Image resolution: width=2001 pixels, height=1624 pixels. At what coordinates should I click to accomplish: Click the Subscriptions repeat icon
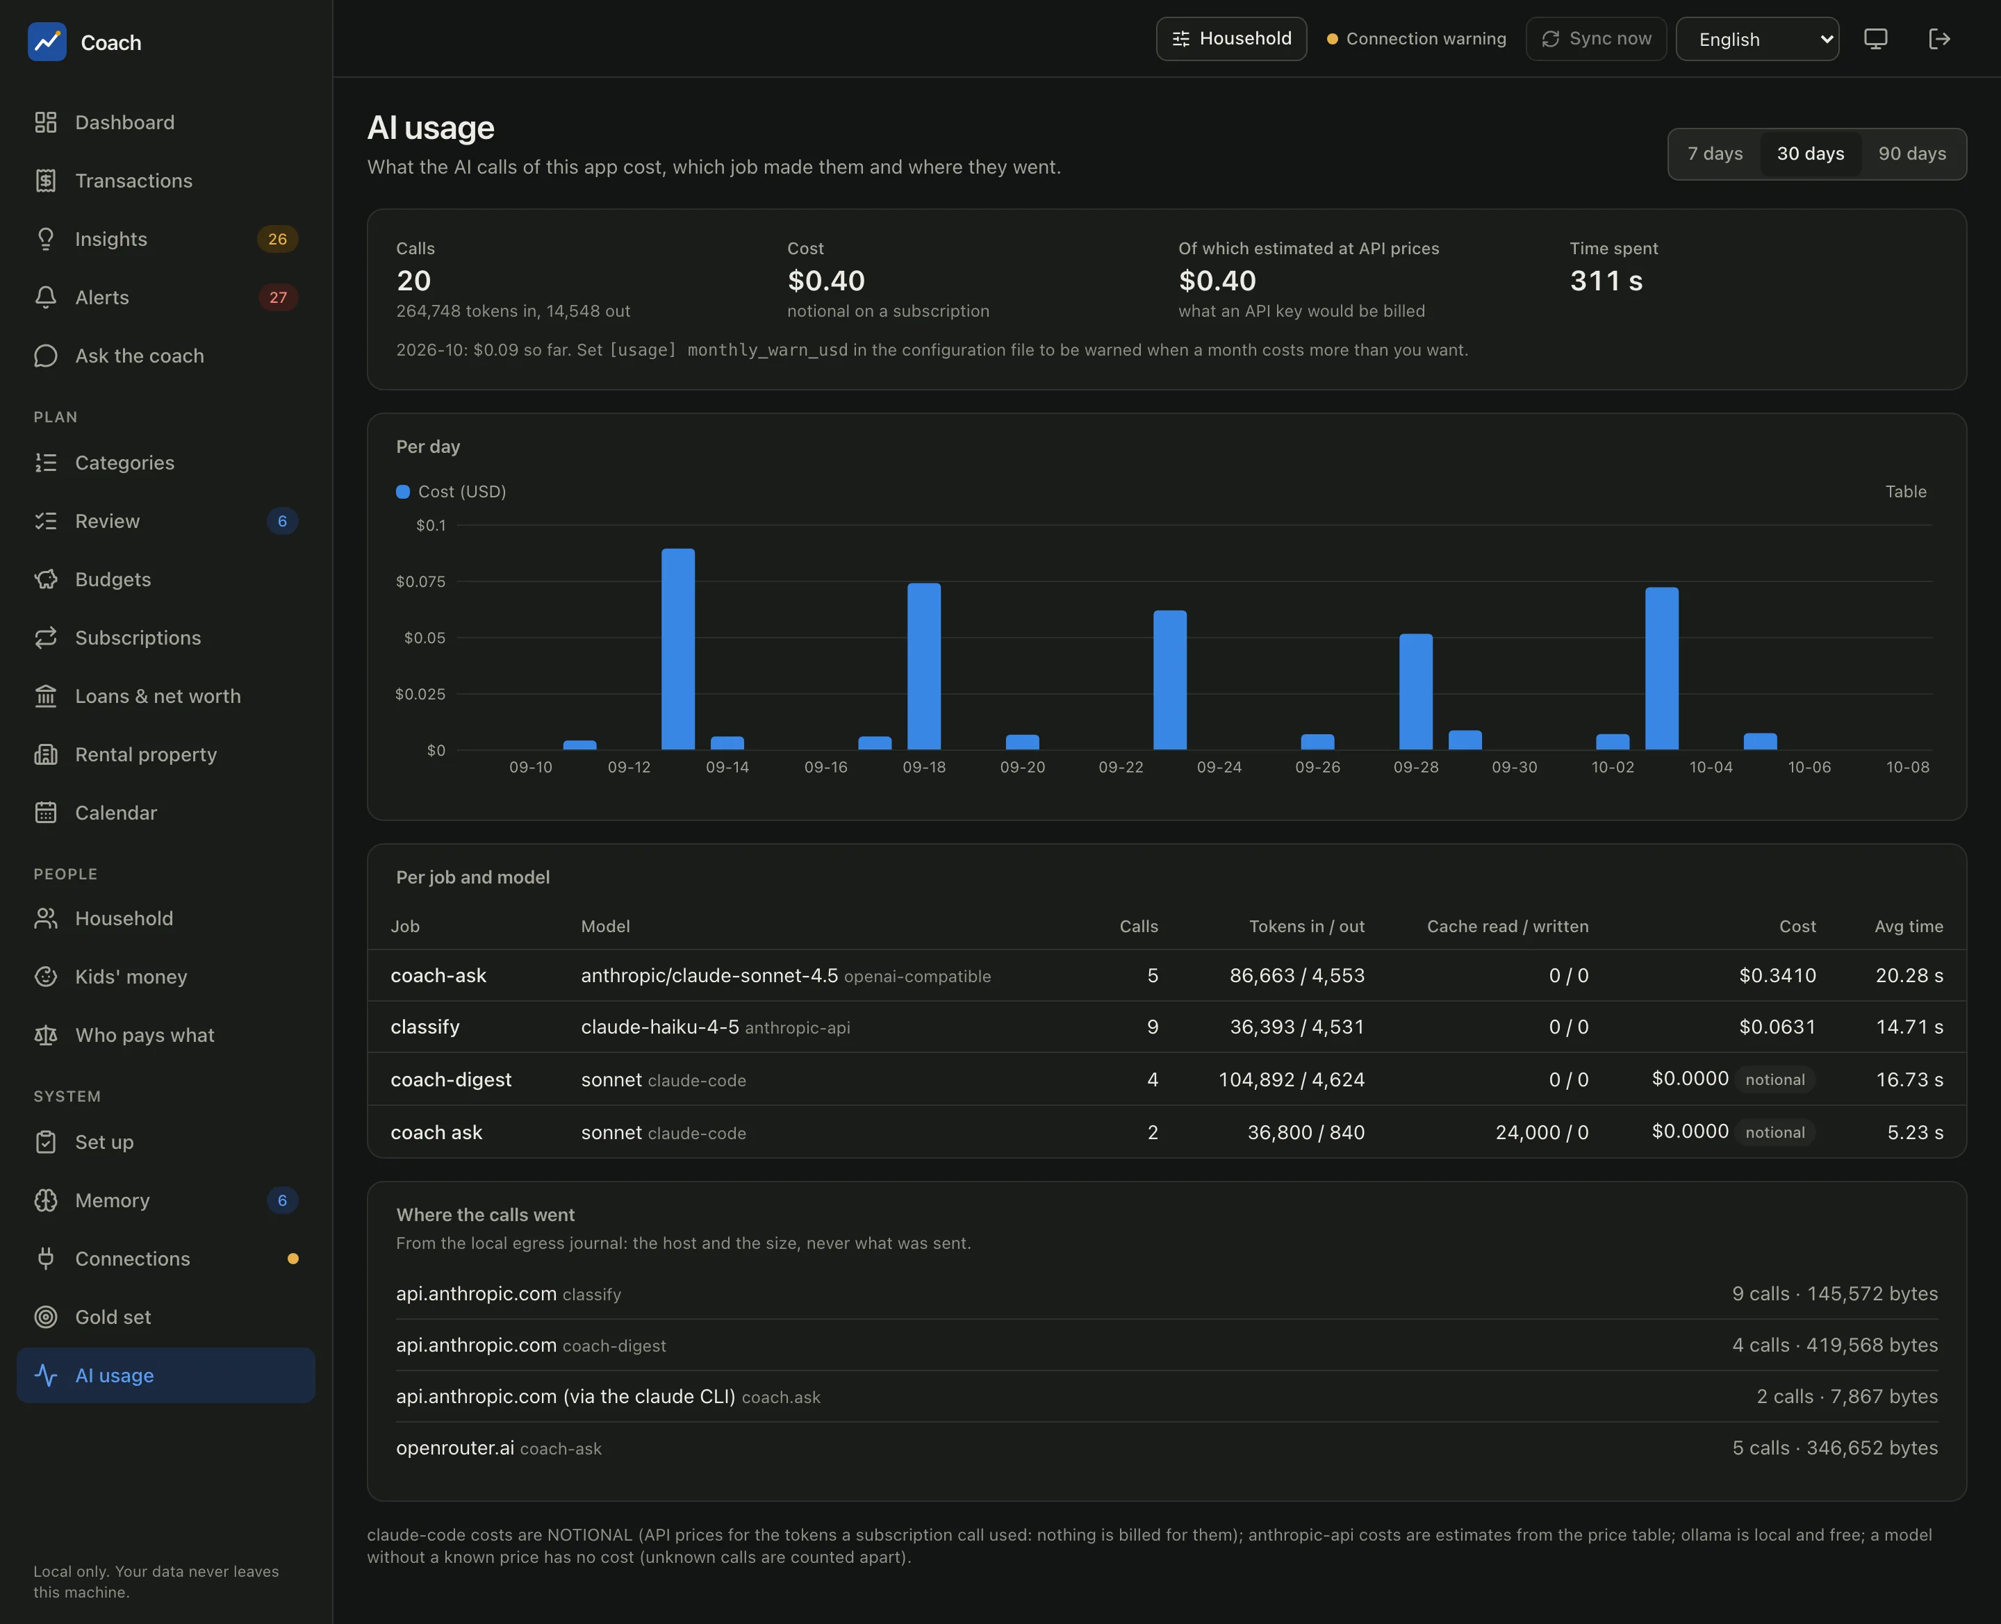pos(46,638)
